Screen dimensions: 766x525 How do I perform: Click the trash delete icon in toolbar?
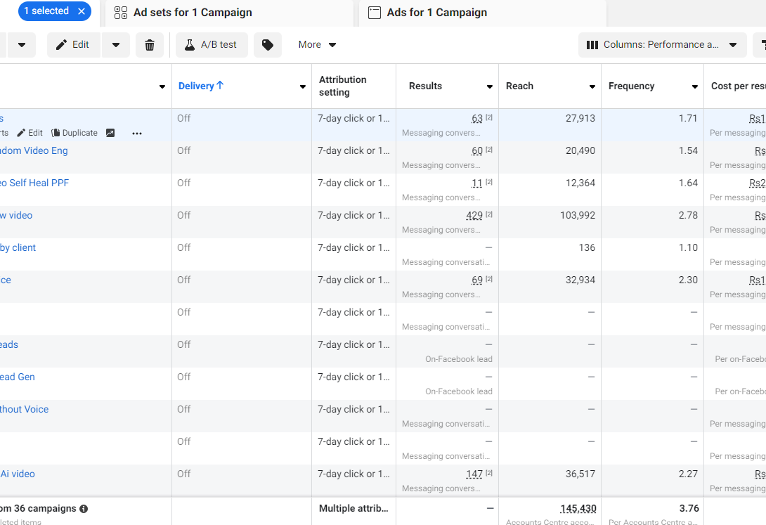pos(150,45)
